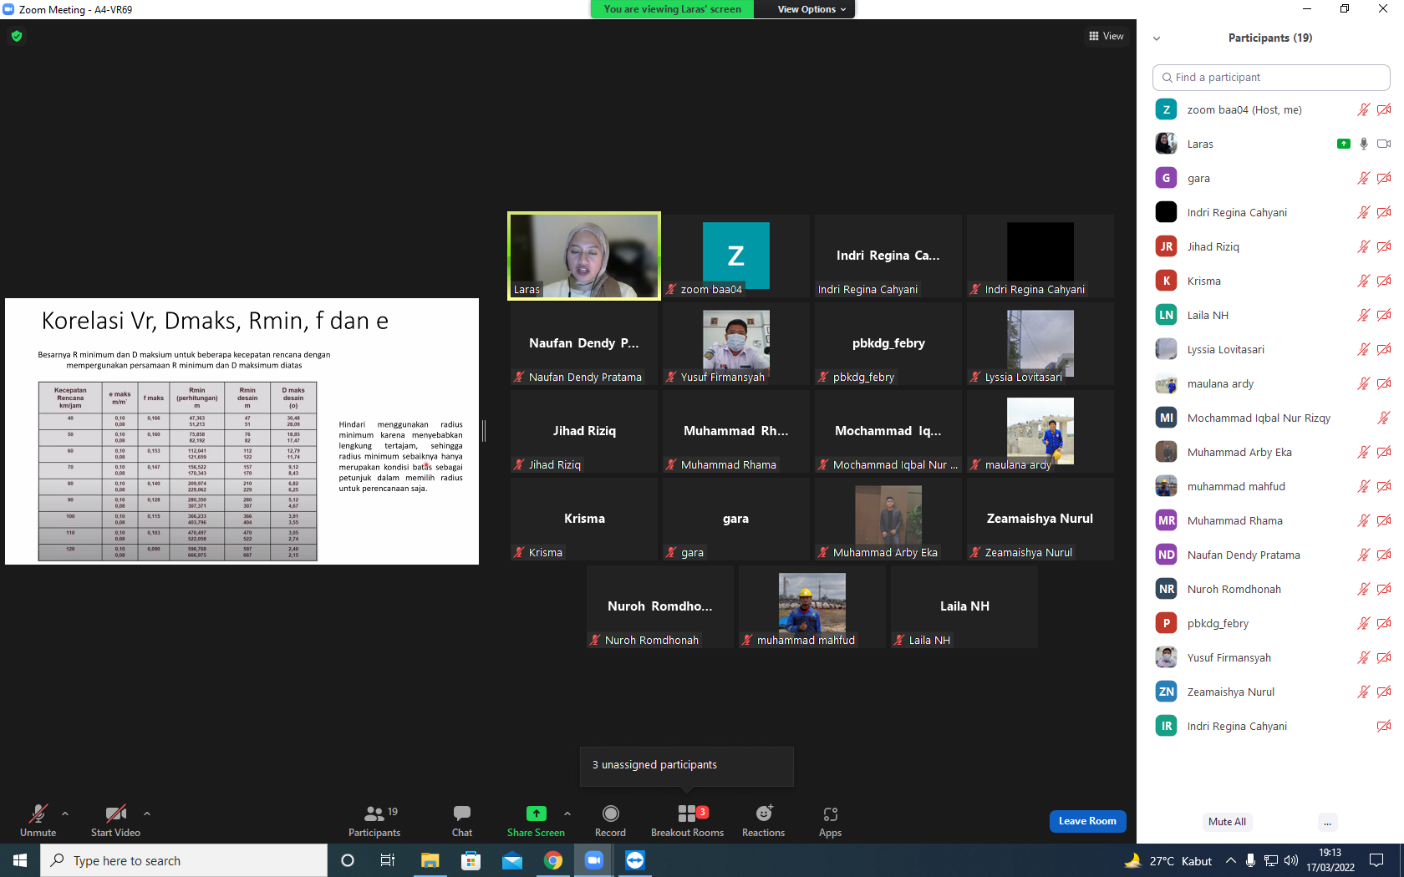This screenshot has width=1404, height=877.
Task: Open the Chat panel
Action: pos(462,821)
